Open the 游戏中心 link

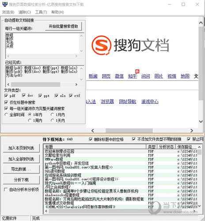(150, 102)
